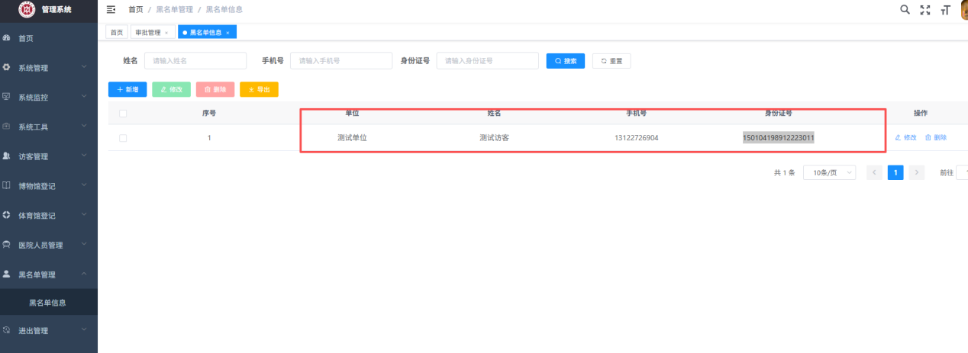Viewport: 968px width, 353px height.
Task: Click the 新增 add button
Action: pyautogui.click(x=127, y=90)
